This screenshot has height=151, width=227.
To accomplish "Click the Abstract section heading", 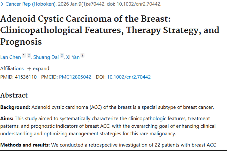I will coord(14,95).
